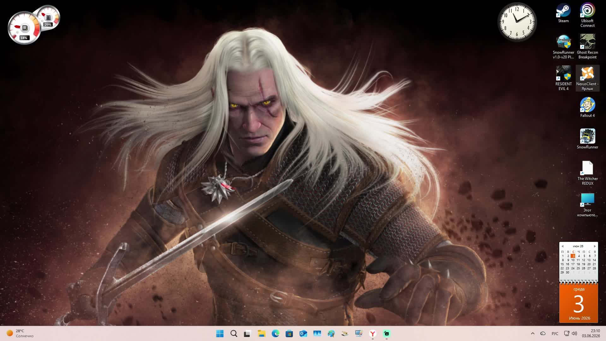The image size is (606, 341).
Task: Open the globe-and-paint-palette taskbar icon
Action: tap(331, 333)
